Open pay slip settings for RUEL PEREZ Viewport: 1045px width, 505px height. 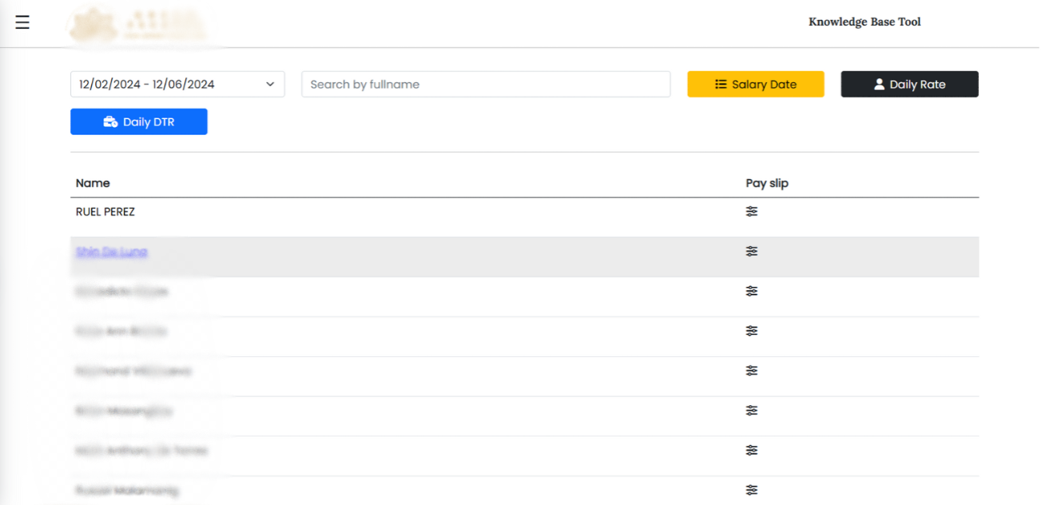click(751, 212)
